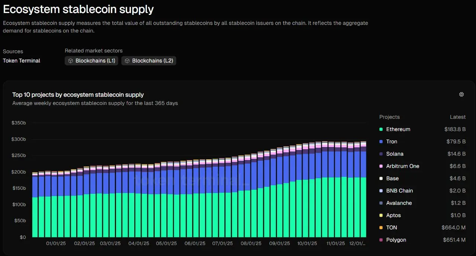Click the Projects column header

389,117
